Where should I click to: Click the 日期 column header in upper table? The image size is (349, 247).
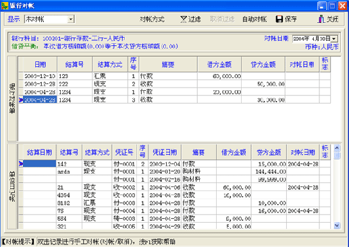40,65
